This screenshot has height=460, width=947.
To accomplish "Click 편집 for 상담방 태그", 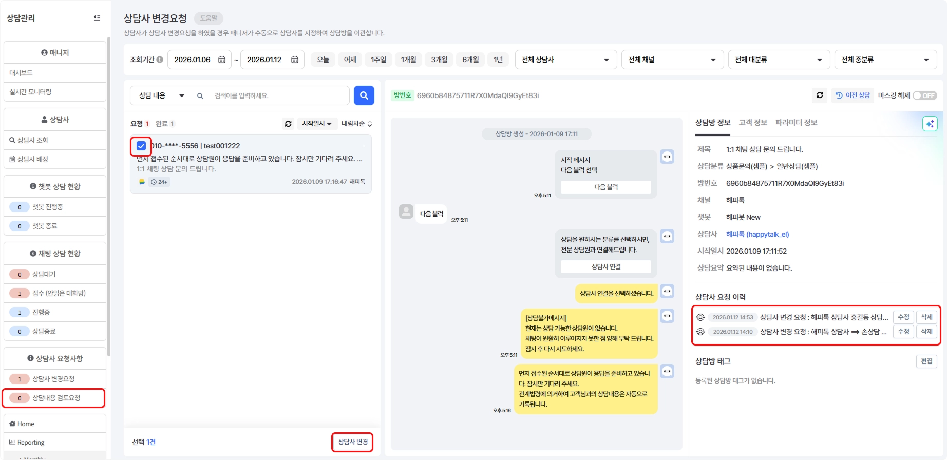I will pos(926,361).
